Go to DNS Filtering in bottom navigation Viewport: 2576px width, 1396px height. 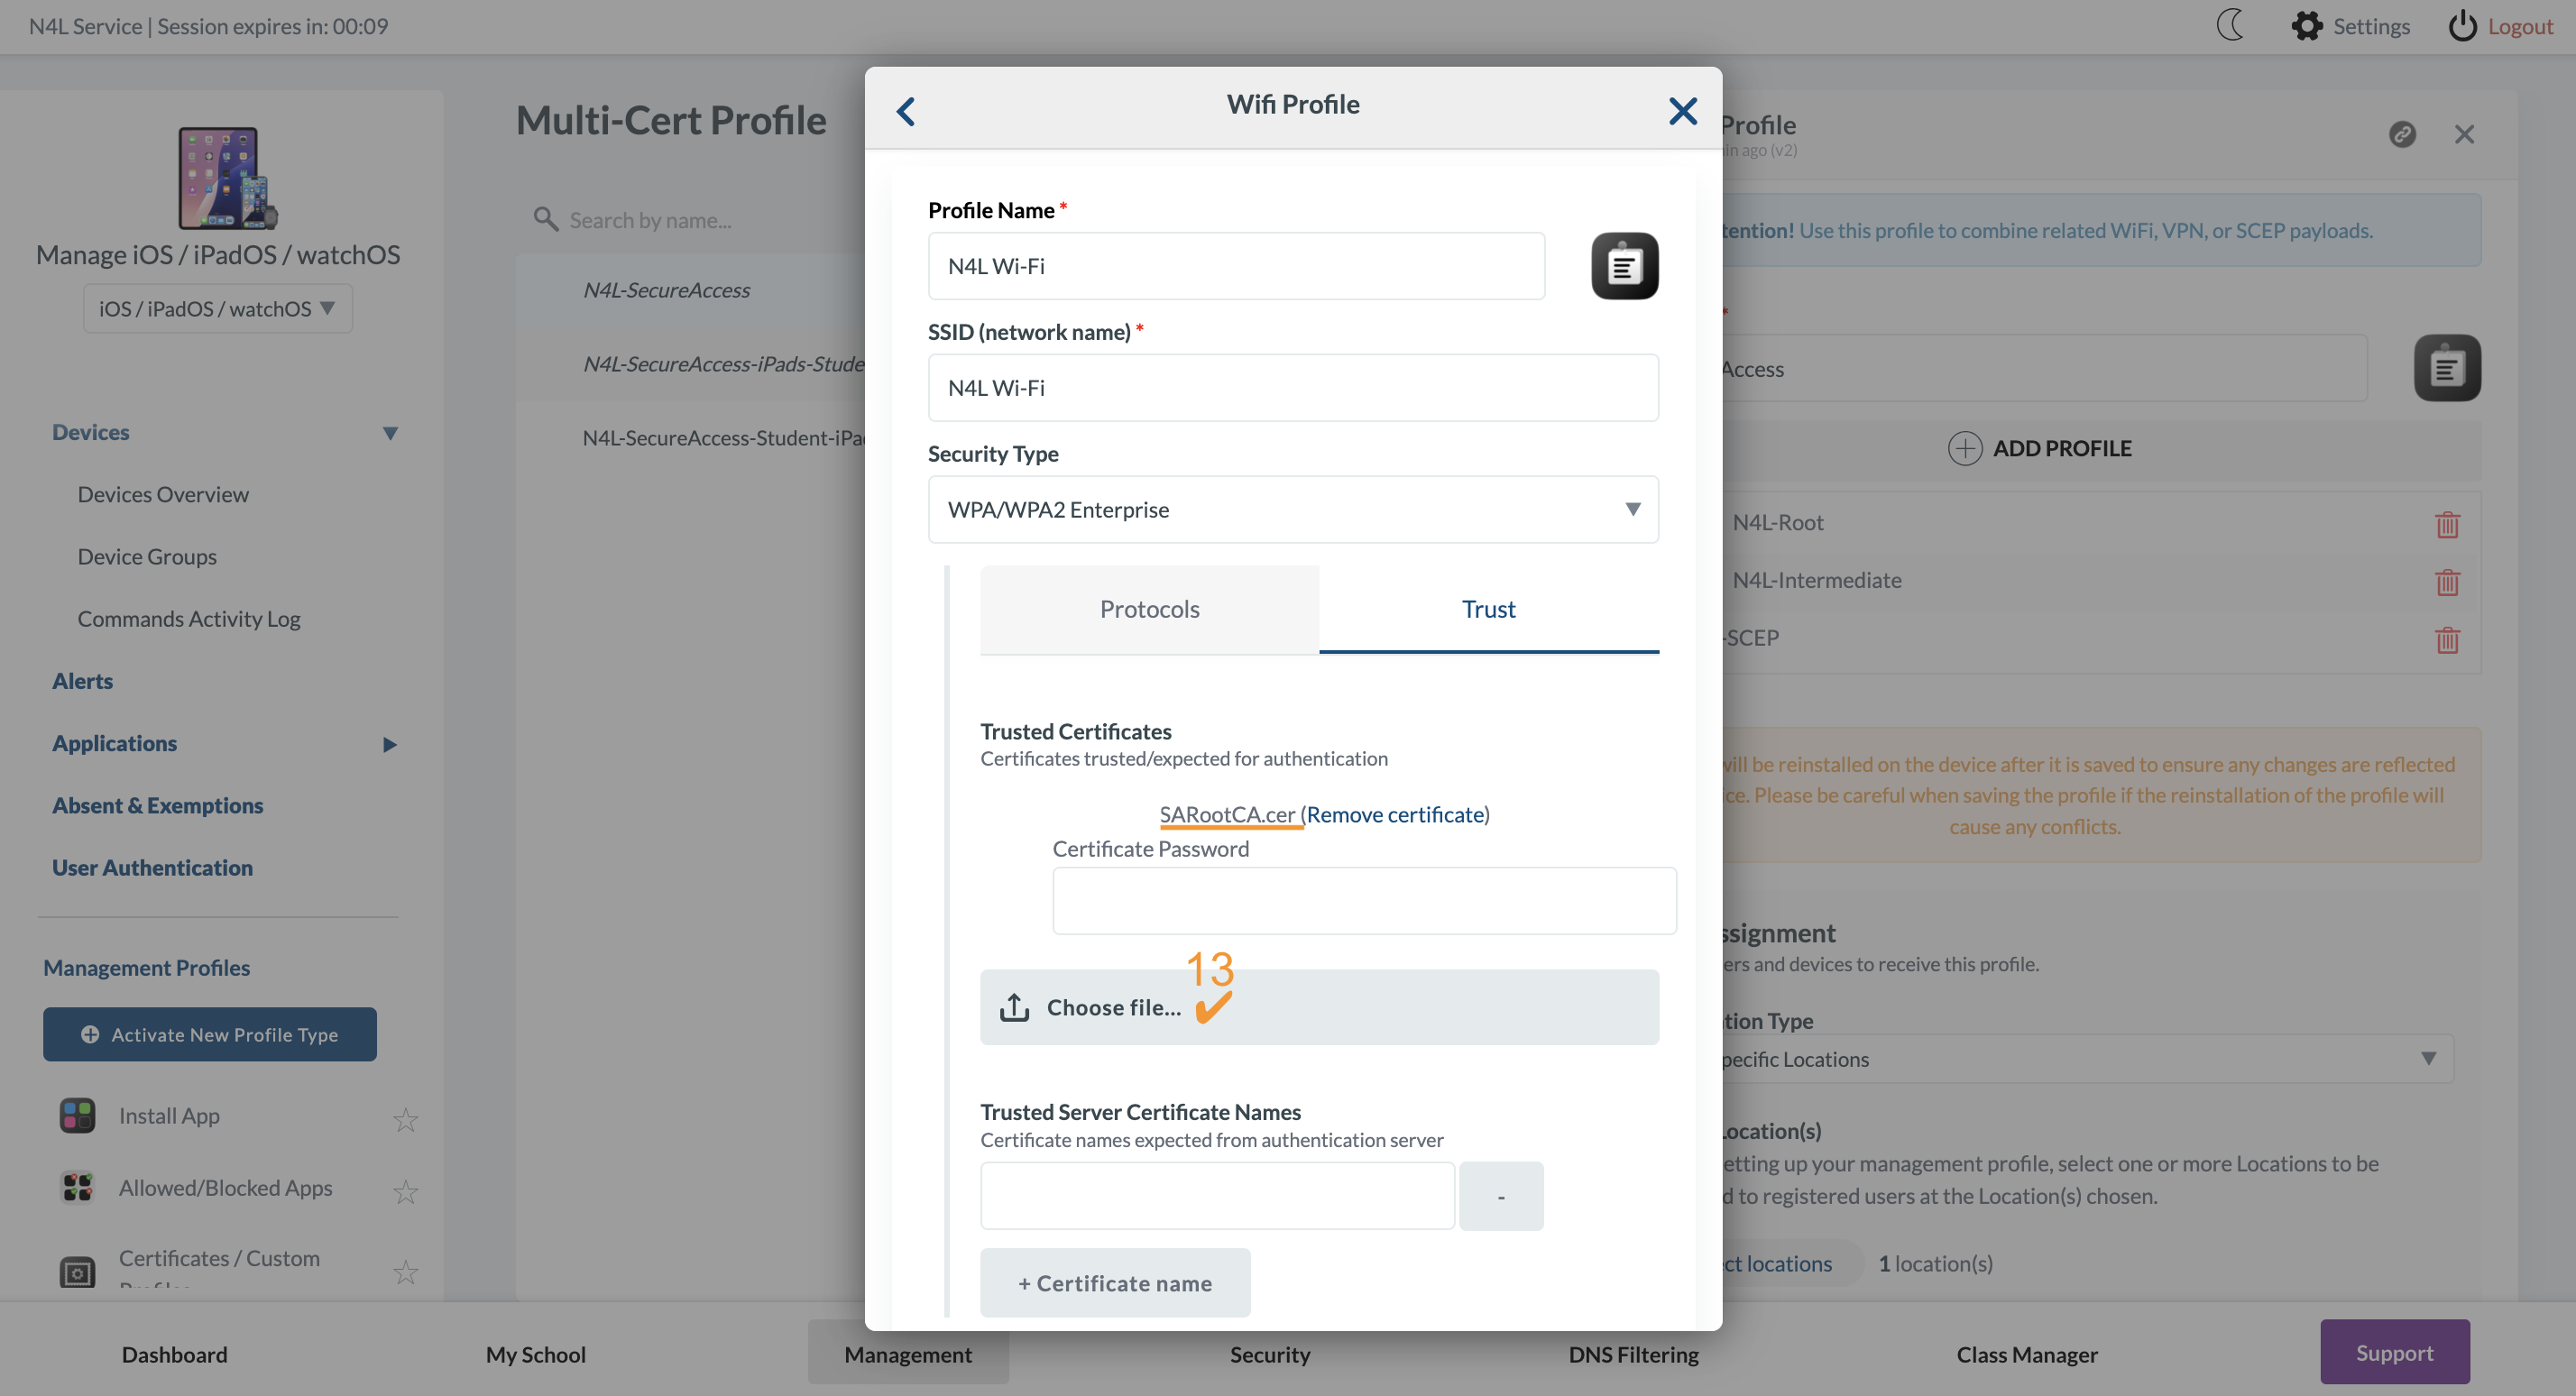click(1633, 1354)
